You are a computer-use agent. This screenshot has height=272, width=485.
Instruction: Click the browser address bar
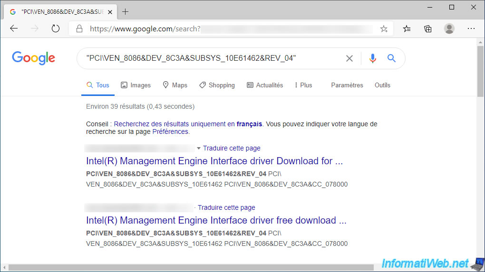[232, 28]
